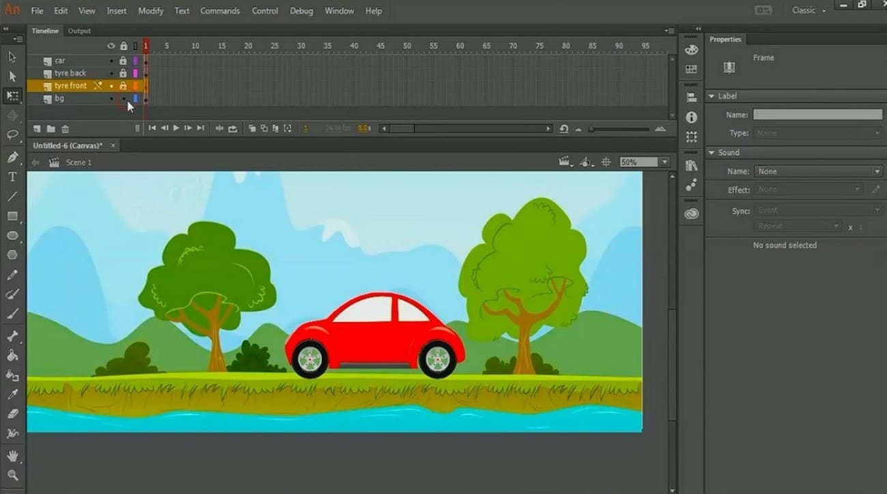Activate the Text tool
The height and width of the screenshot is (494, 887).
(12, 176)
